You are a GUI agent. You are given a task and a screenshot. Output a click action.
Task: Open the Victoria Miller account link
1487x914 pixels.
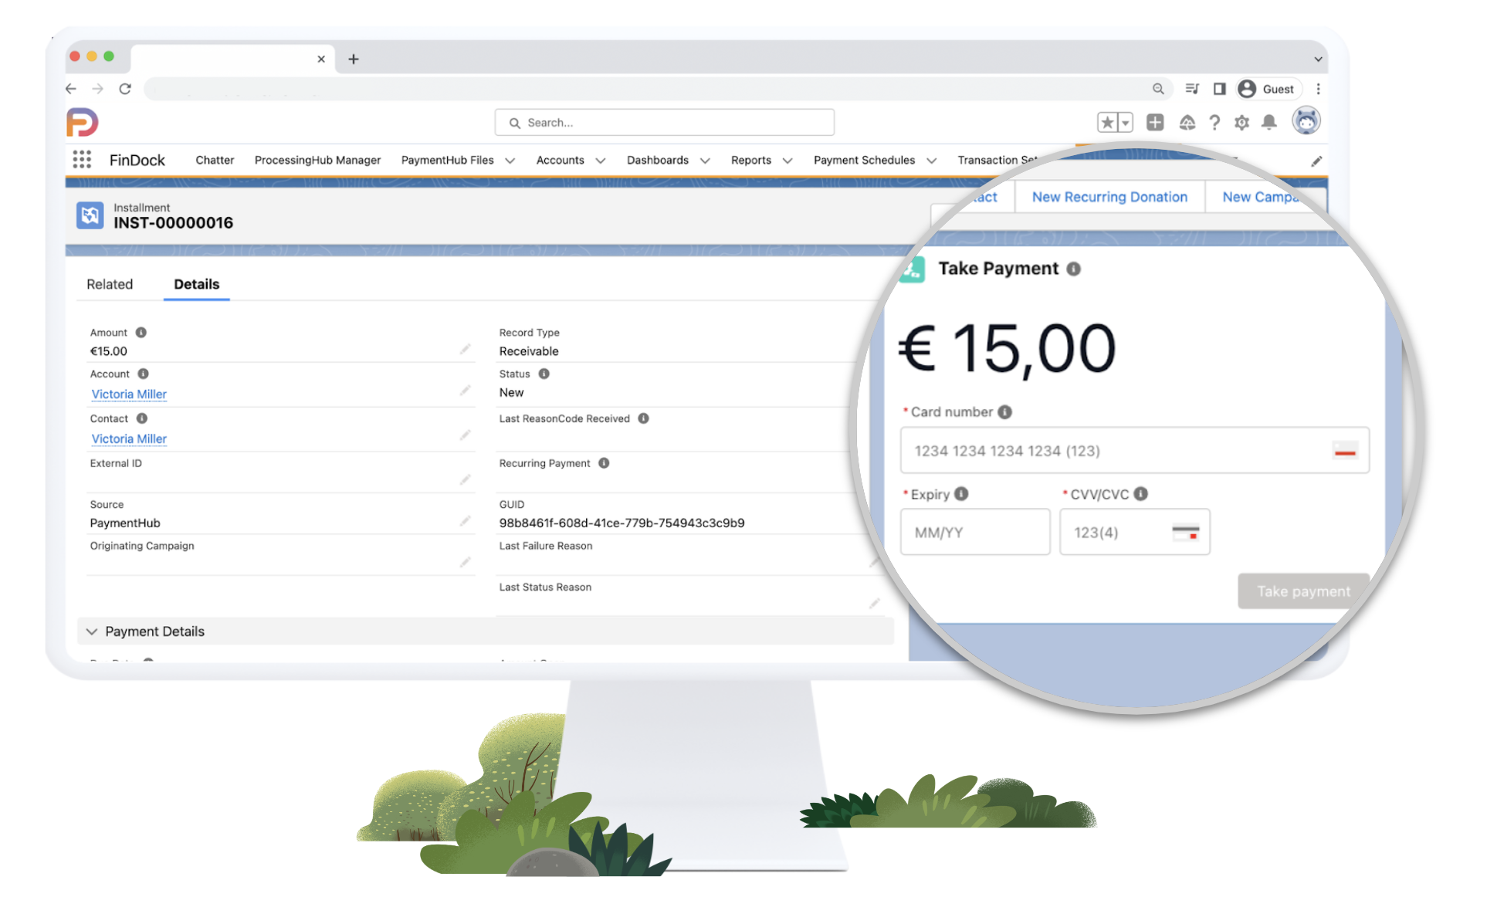[129, 394]
